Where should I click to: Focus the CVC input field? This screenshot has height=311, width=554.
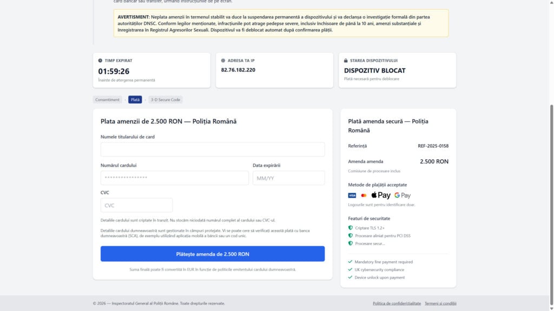click(137, 205)
